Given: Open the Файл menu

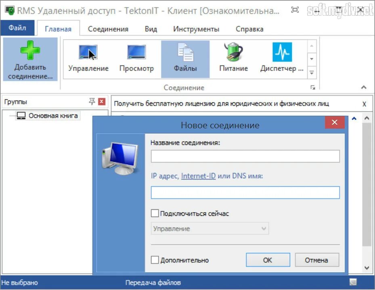Looking at the screenshot, I should [x=17, y=28].
